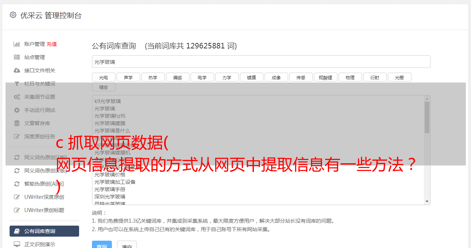471x248 pixels.
Task: Select the 电学 tag button
Action: [202, 77]
